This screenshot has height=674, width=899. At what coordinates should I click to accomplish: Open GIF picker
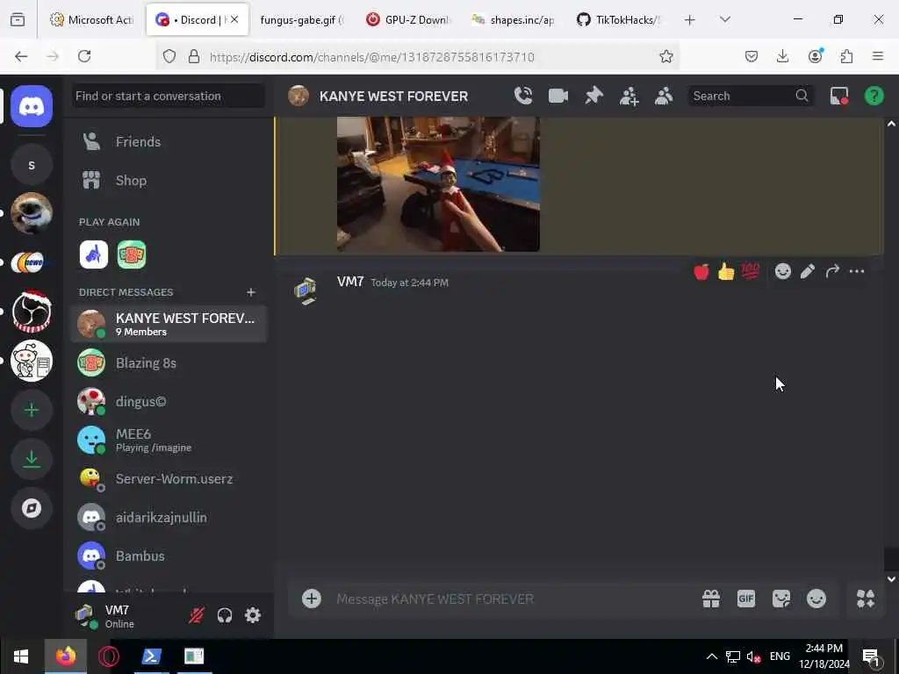pyautogui.click(x=746, y=599)
